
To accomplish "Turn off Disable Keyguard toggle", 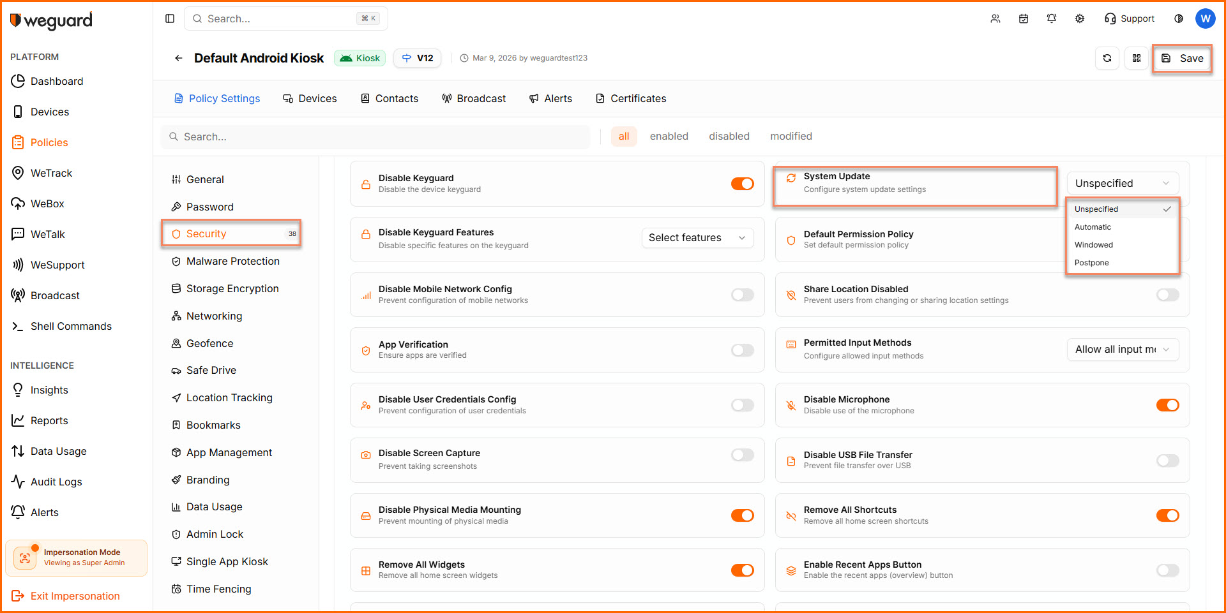I will [742, 184].
